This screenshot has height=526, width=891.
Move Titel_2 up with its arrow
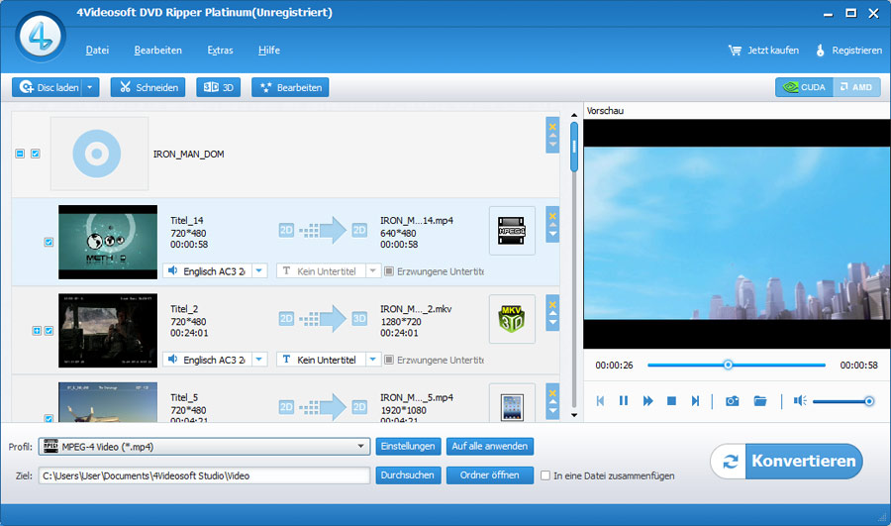coord(552,314)
